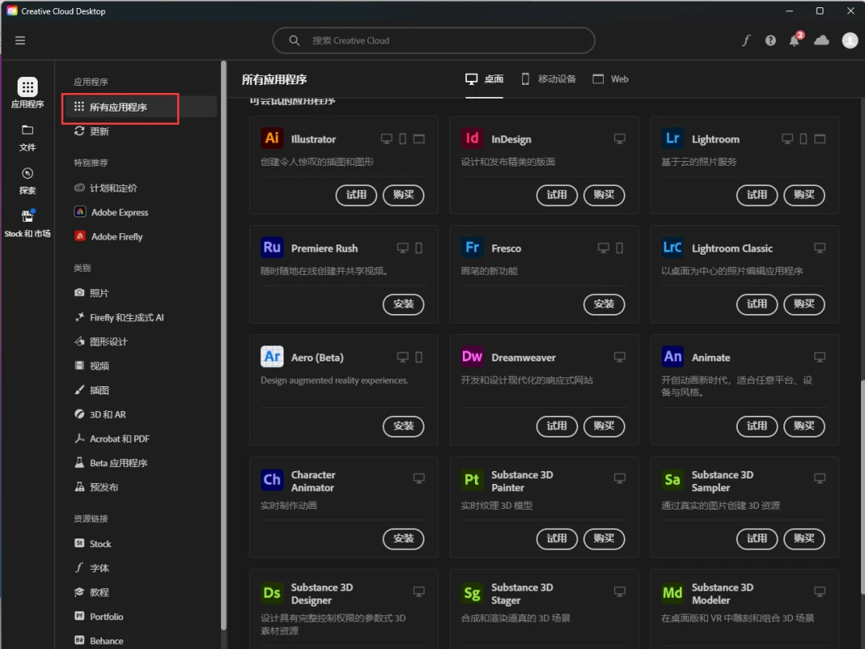Screen dimensions: 865x649
Task: Select the 照片 photo category
Action: pos(91,293)
